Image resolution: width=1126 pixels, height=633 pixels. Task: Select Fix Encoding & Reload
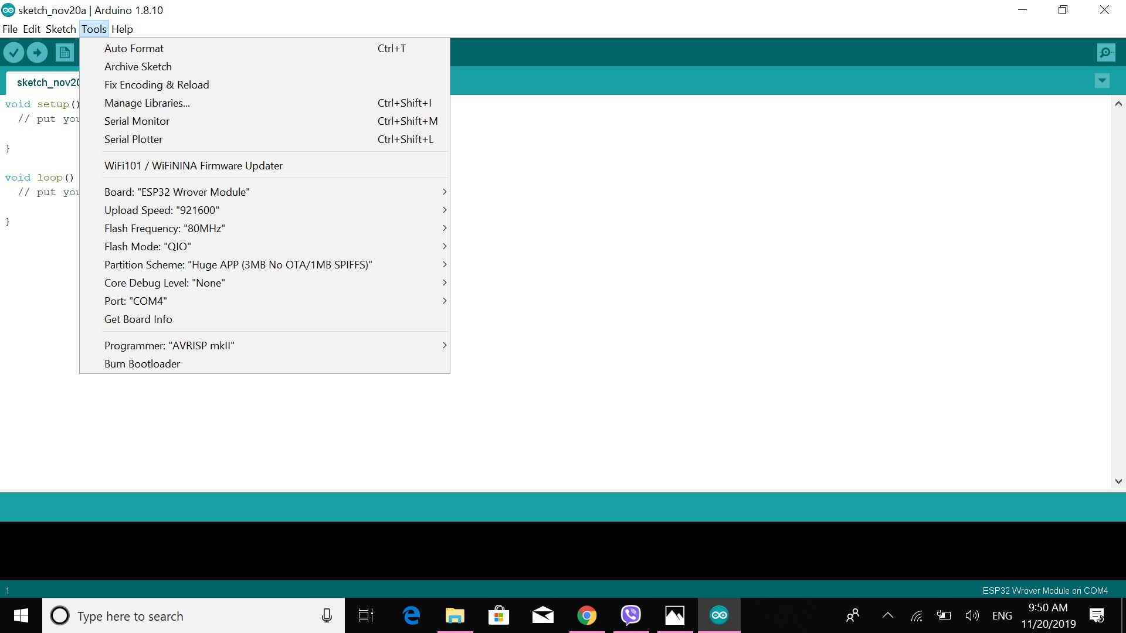pyautogui.click(x=264, y=85)
